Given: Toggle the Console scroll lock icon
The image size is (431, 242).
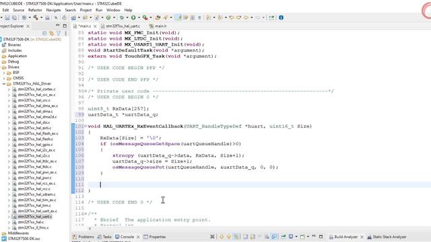Looking at the screenshot, I should click(x=253, y=237).
